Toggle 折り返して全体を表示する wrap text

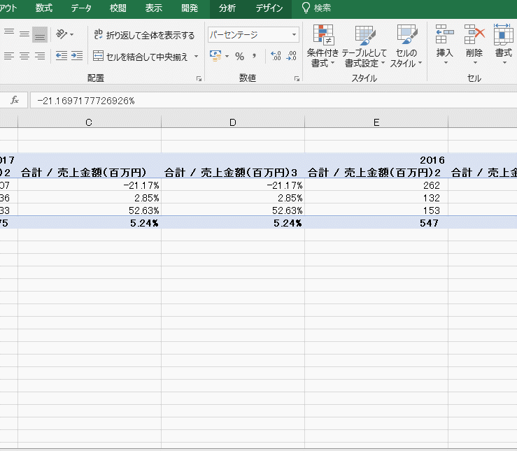pyautogui.click(x=144, y=34)
